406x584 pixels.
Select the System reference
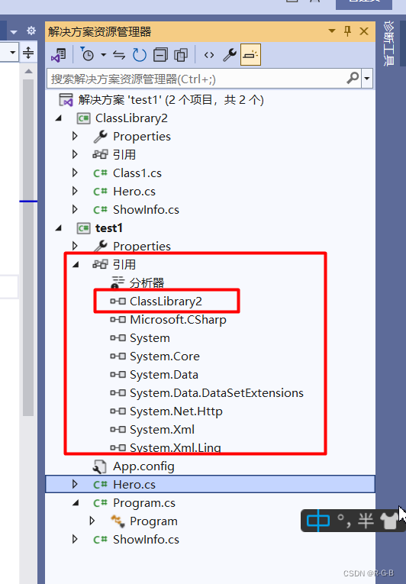click(x=150, y=338)
